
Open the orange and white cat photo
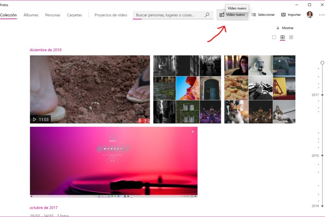236,112
